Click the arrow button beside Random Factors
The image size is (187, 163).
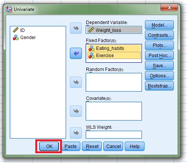(x=76, y=82)
